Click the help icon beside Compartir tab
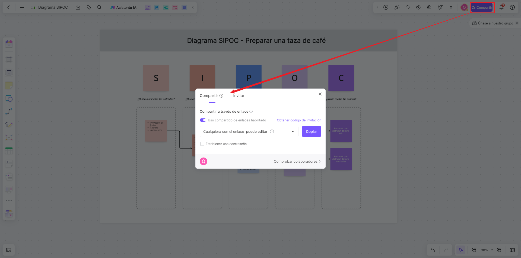 (221, 96)
